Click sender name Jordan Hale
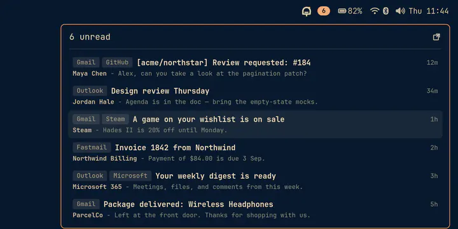 (x=94, y=102)
